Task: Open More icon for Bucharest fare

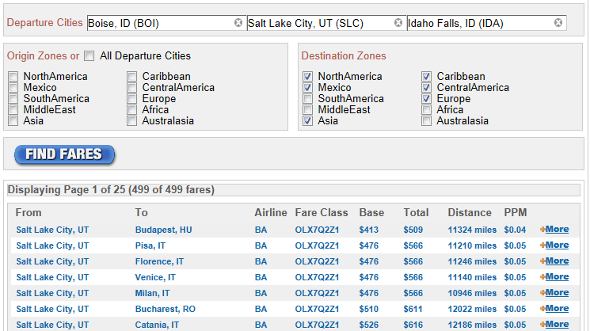Action: (x=542, y=309)
